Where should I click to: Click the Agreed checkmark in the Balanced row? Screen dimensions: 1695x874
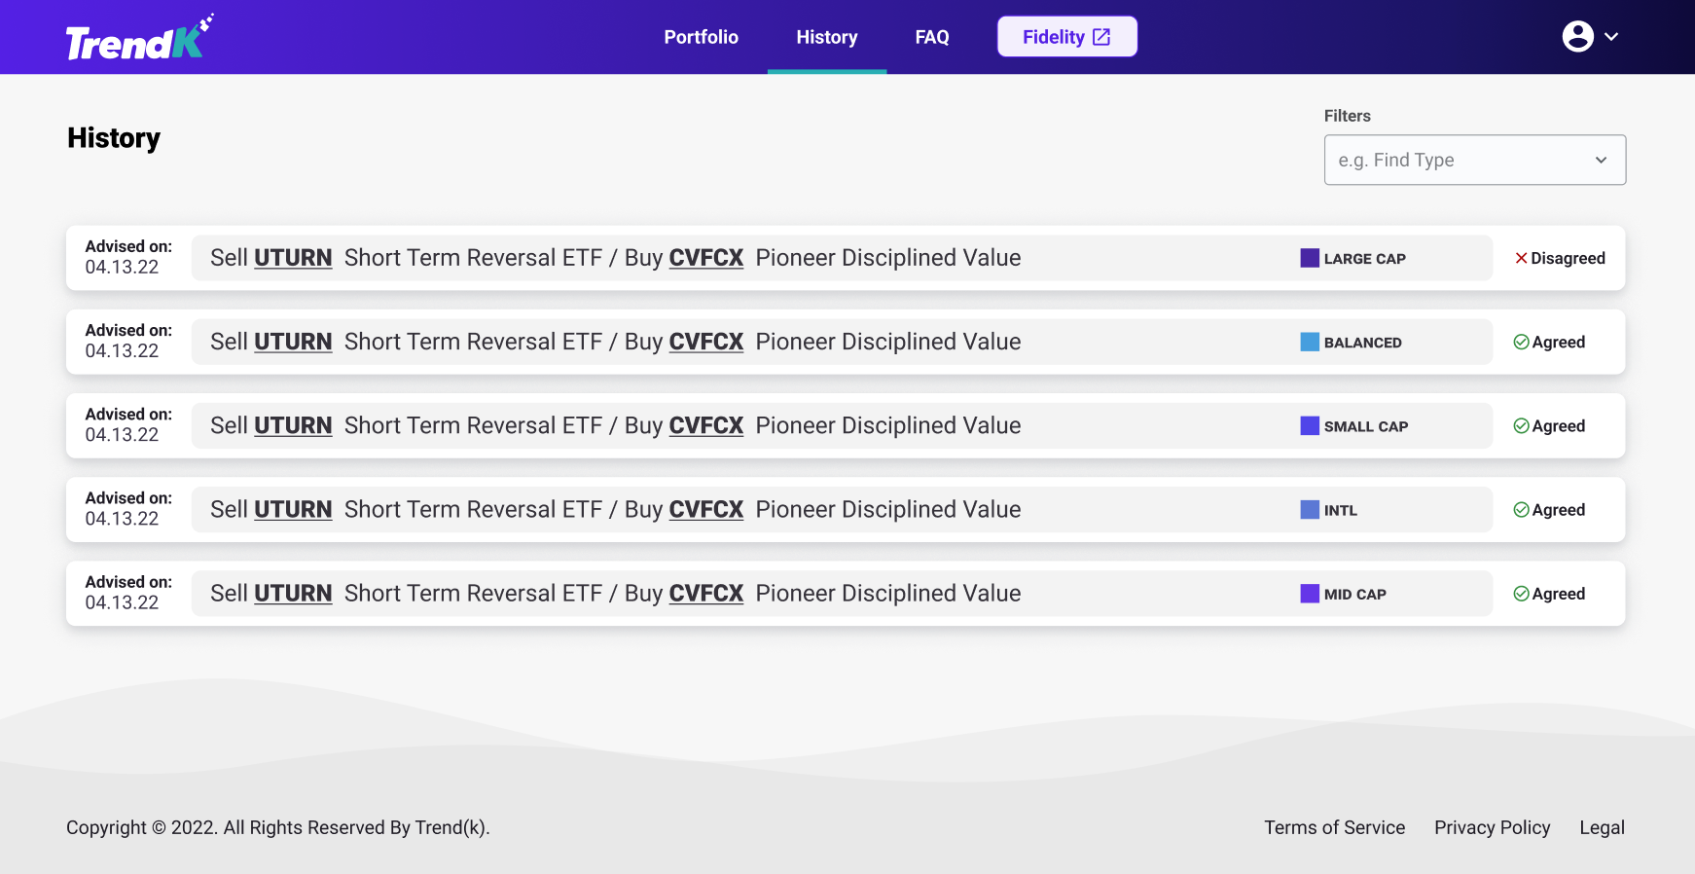[x=1521, y=342]
